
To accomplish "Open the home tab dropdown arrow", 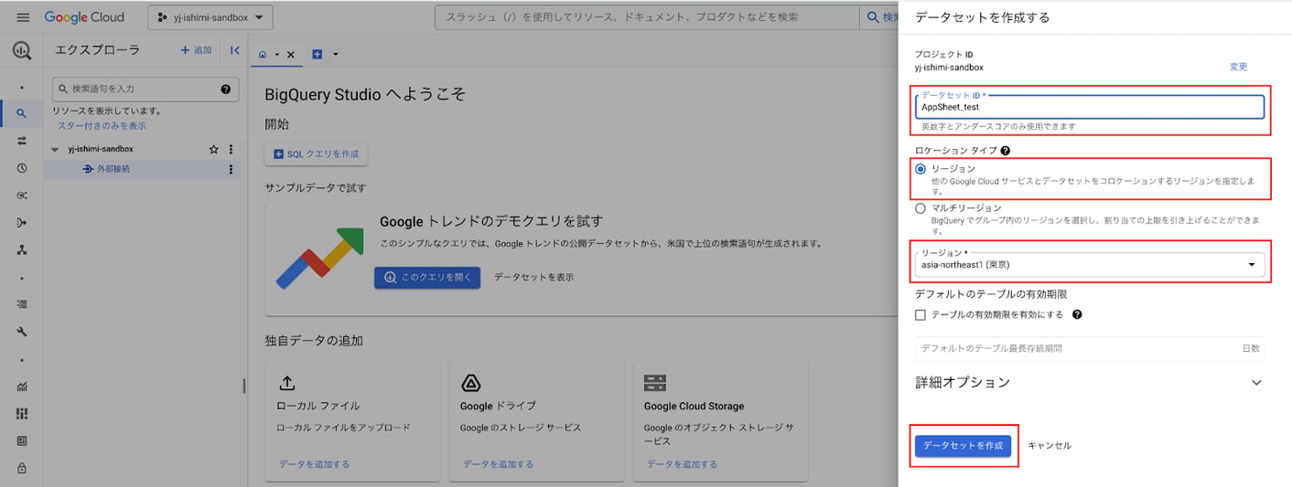I will click(x=277, y=55).
